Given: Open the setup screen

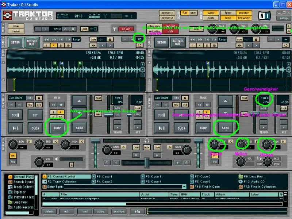Looking at the screenshot, I should [284, 18].
